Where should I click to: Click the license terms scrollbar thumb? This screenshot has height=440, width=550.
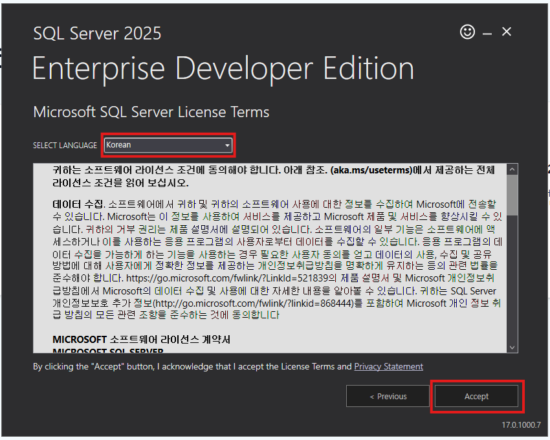tap(512, 195)
